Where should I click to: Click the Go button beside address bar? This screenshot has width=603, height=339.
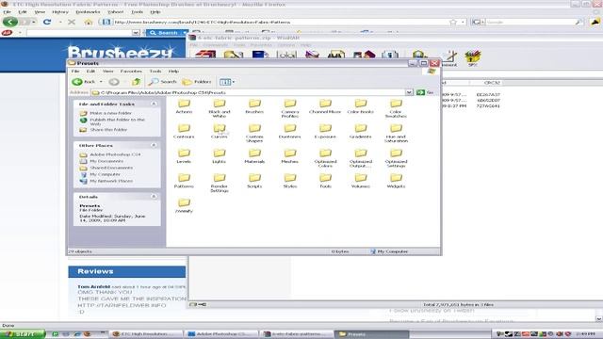click(x=425, y=92)
